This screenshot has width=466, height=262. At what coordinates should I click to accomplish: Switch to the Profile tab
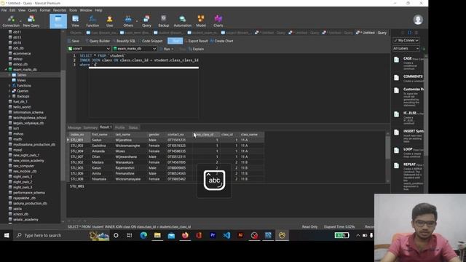coord(119,127)
